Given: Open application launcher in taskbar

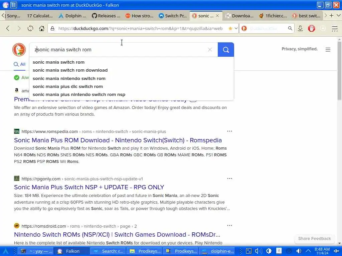Looking at the screenshot, I should tap(5, 251).
